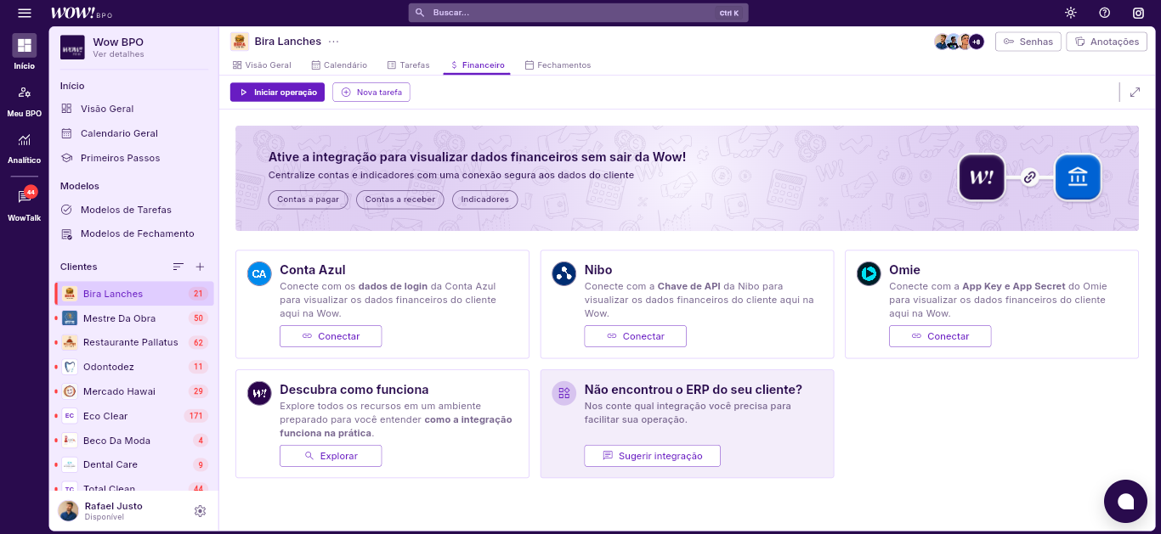Select client Restaurante Pallatus

coord(134,342)
